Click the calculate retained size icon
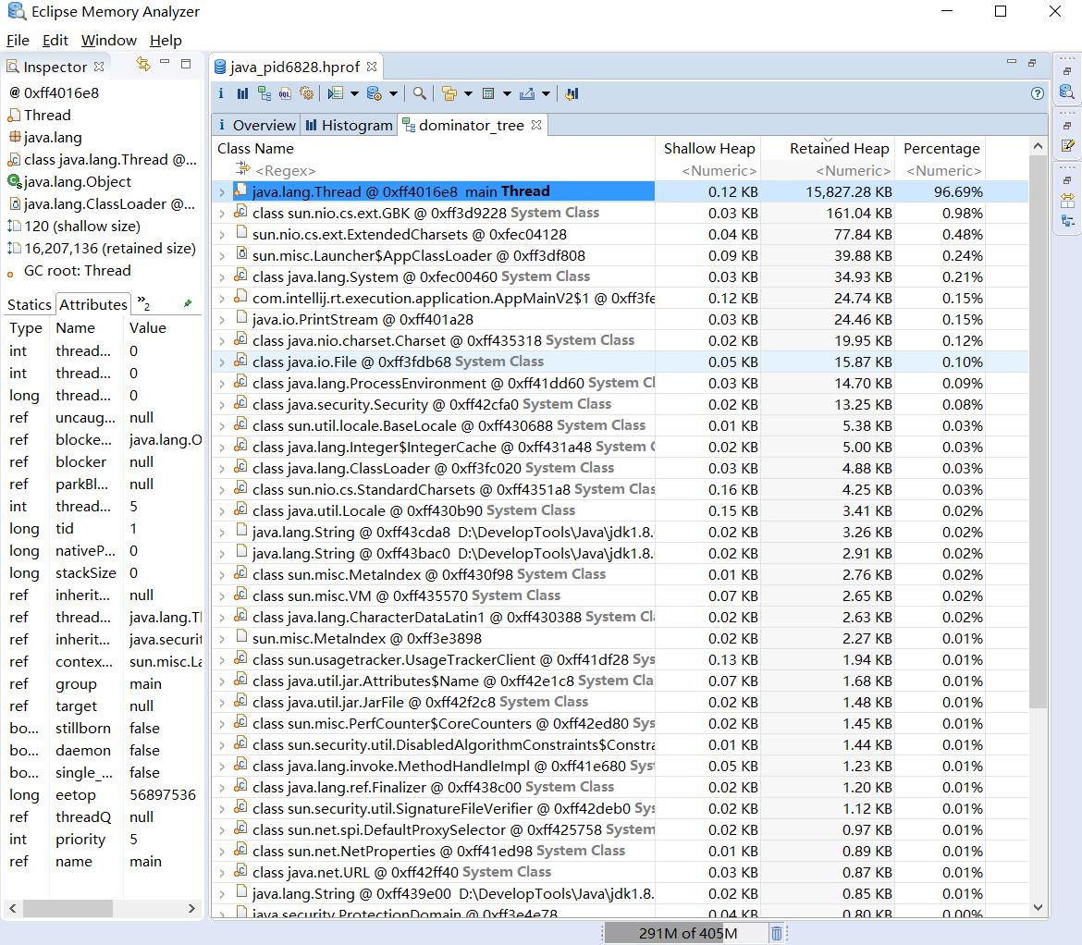Viewport: 1082px width, 945px height. point(488,93)
